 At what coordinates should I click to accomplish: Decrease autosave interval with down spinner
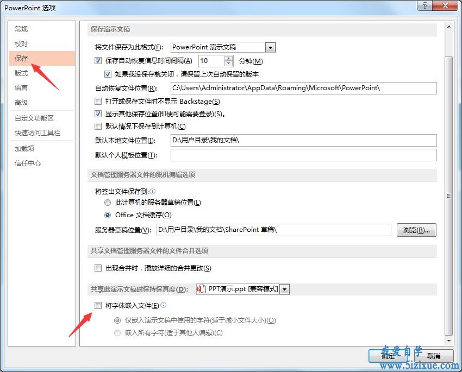click(229, 64)
